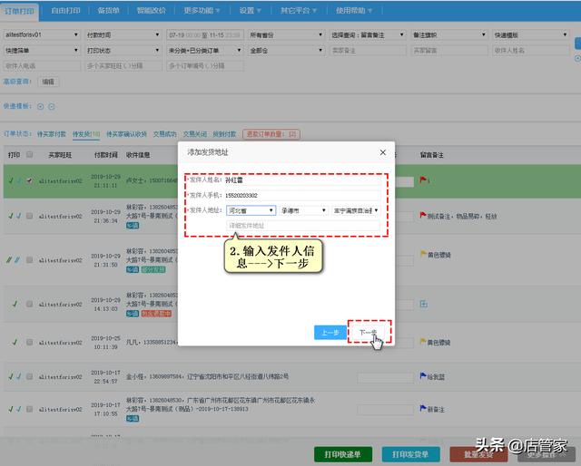Close the 添加发货地址 dialog
This screenshot has width=581, height=466.
coord(382,152)
